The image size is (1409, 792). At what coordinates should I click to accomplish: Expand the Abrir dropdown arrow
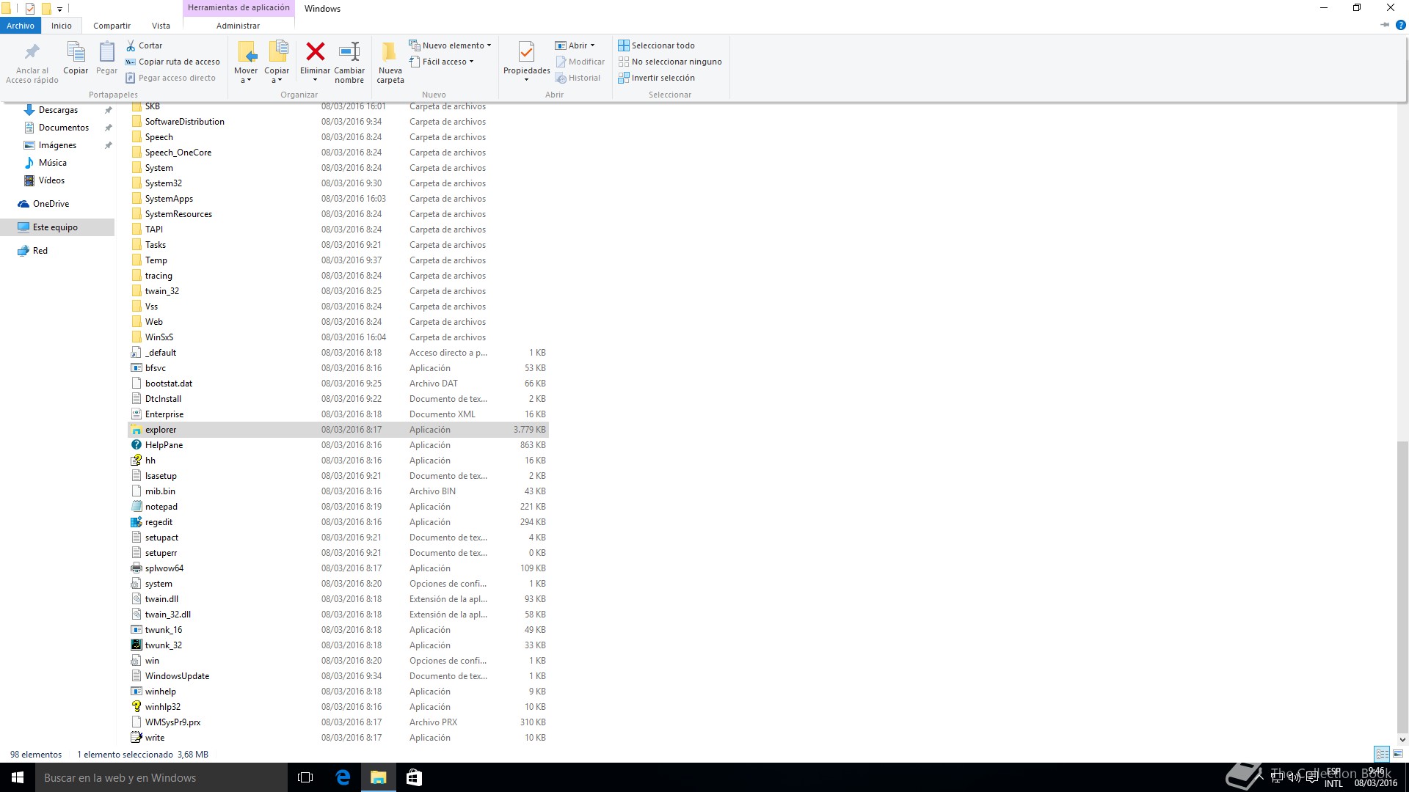click(x=592, y=45)
